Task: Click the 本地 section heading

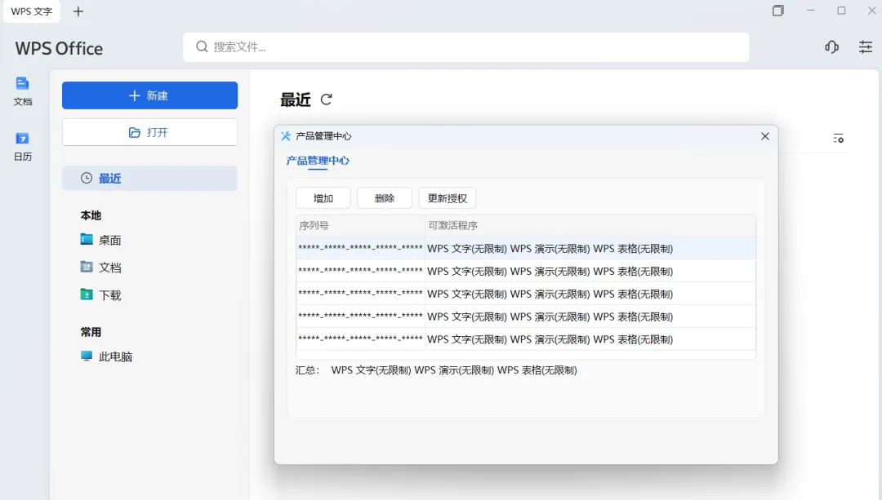Action: click(x=91, y=215)
